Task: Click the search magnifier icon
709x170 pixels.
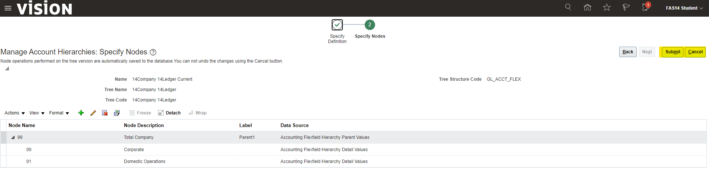Action: 568,7
